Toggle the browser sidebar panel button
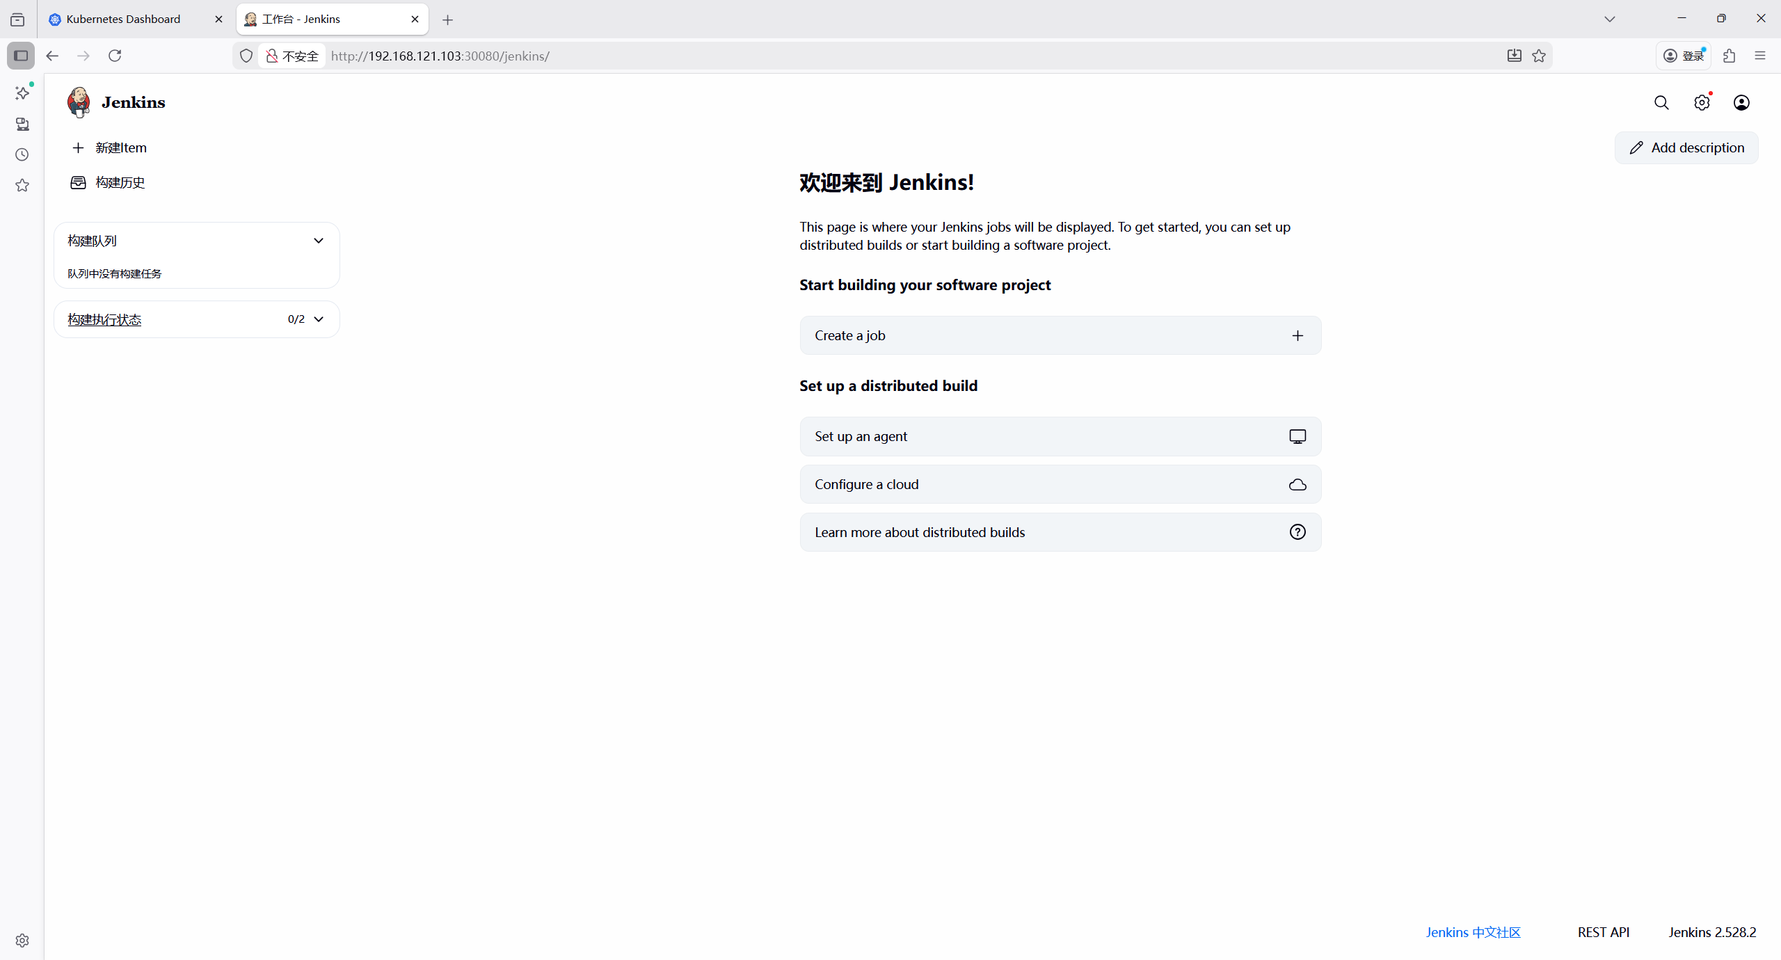Image resolution: width=1781 pixels, height=960 pixels. [21, 56]
